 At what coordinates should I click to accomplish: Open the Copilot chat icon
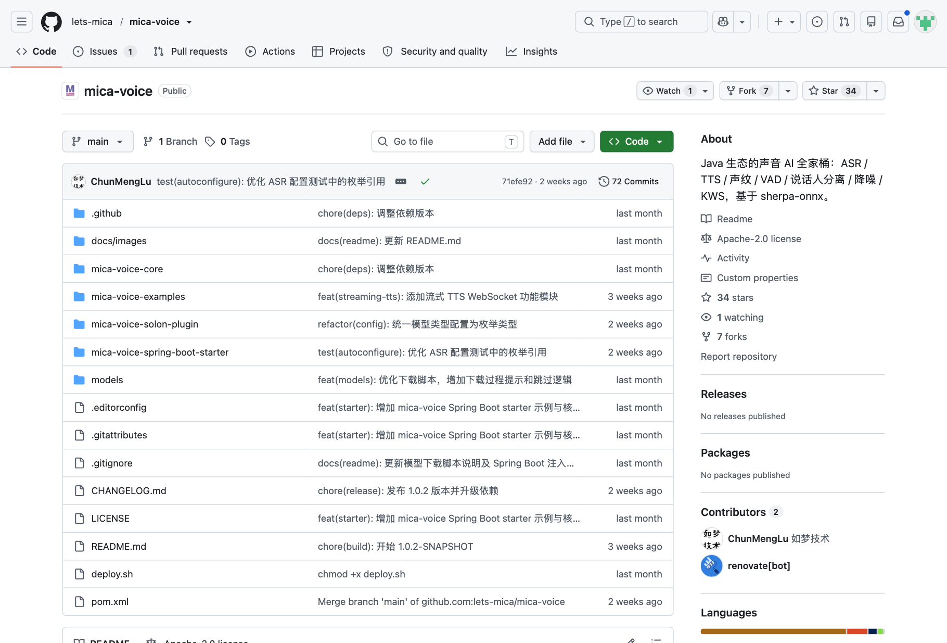point(723,22)
